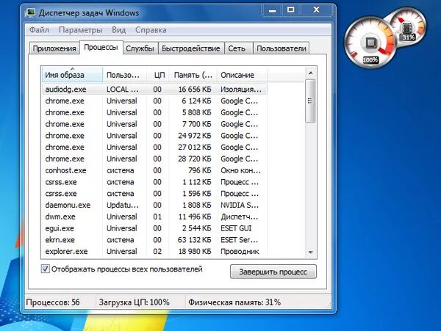The height and width of the screenshot is (331, 441).
Task: Open the Вид menu
Action: [118, 30]
